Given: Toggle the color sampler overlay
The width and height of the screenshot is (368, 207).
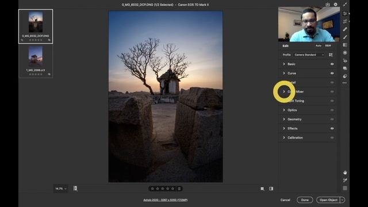Looking at the screenshot, I should [345, 180].
